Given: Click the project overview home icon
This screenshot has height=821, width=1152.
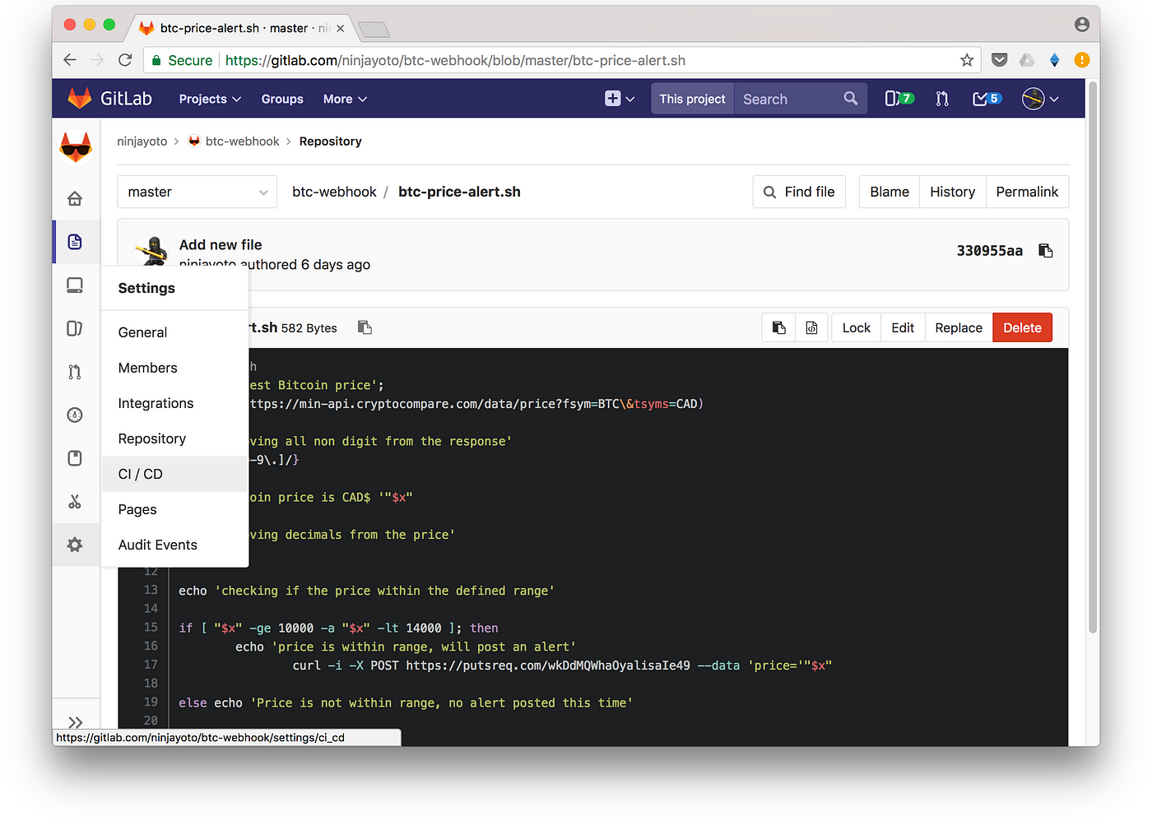Looking at the screenshot, I should click(x=75, y=198).
